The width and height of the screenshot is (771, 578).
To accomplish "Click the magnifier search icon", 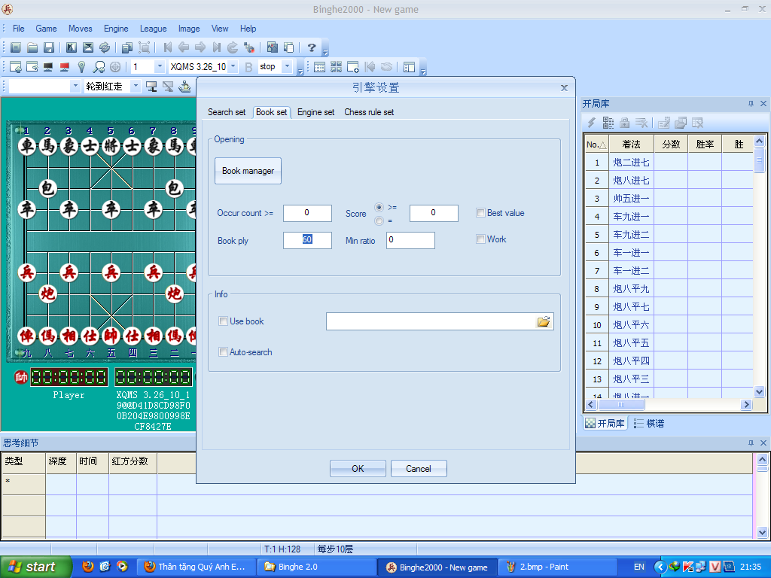I will (x=99, y=67).
